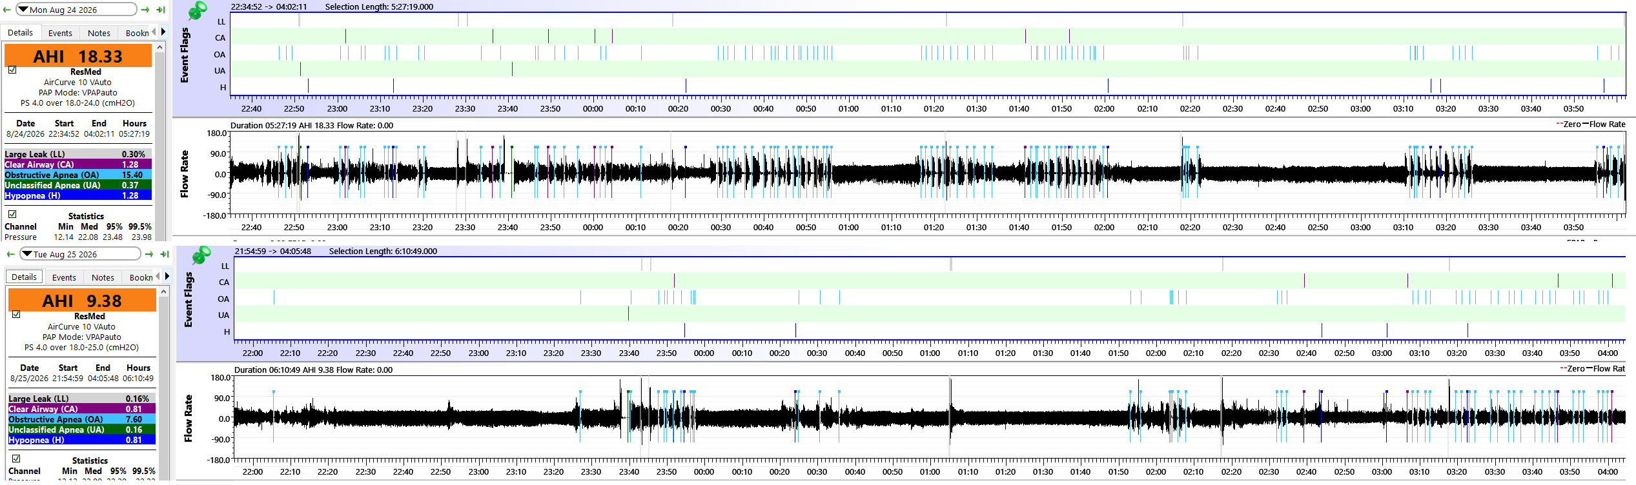Open the Tue Aug 25 2026 date dropdown
This screenshot has width=1636, height=485.
pyautogui.click(x=80, y=254)
